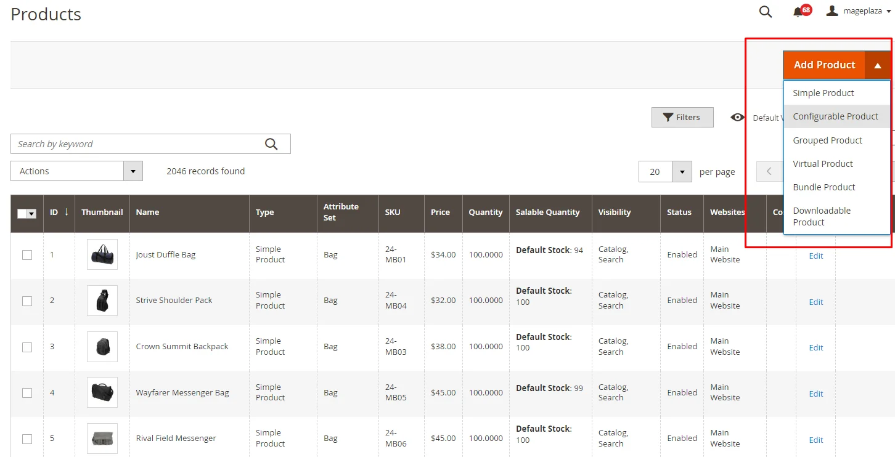895x457 pixels.
Task: Expand the per page count dropdown
Action: 681,172
